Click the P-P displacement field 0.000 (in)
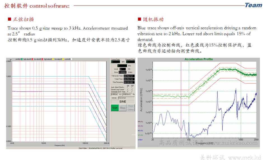 pos(115,94)
